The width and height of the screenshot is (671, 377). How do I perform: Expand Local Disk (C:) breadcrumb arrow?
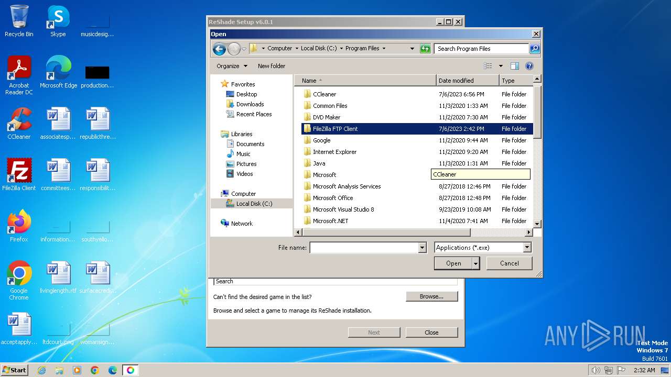[341, 49]
